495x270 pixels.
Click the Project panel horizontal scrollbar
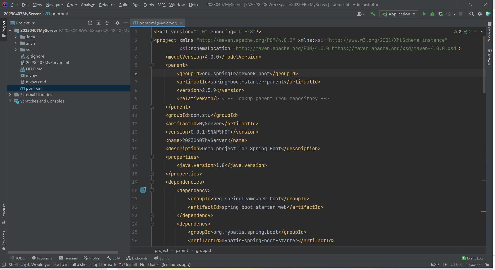tap(63, 252)
